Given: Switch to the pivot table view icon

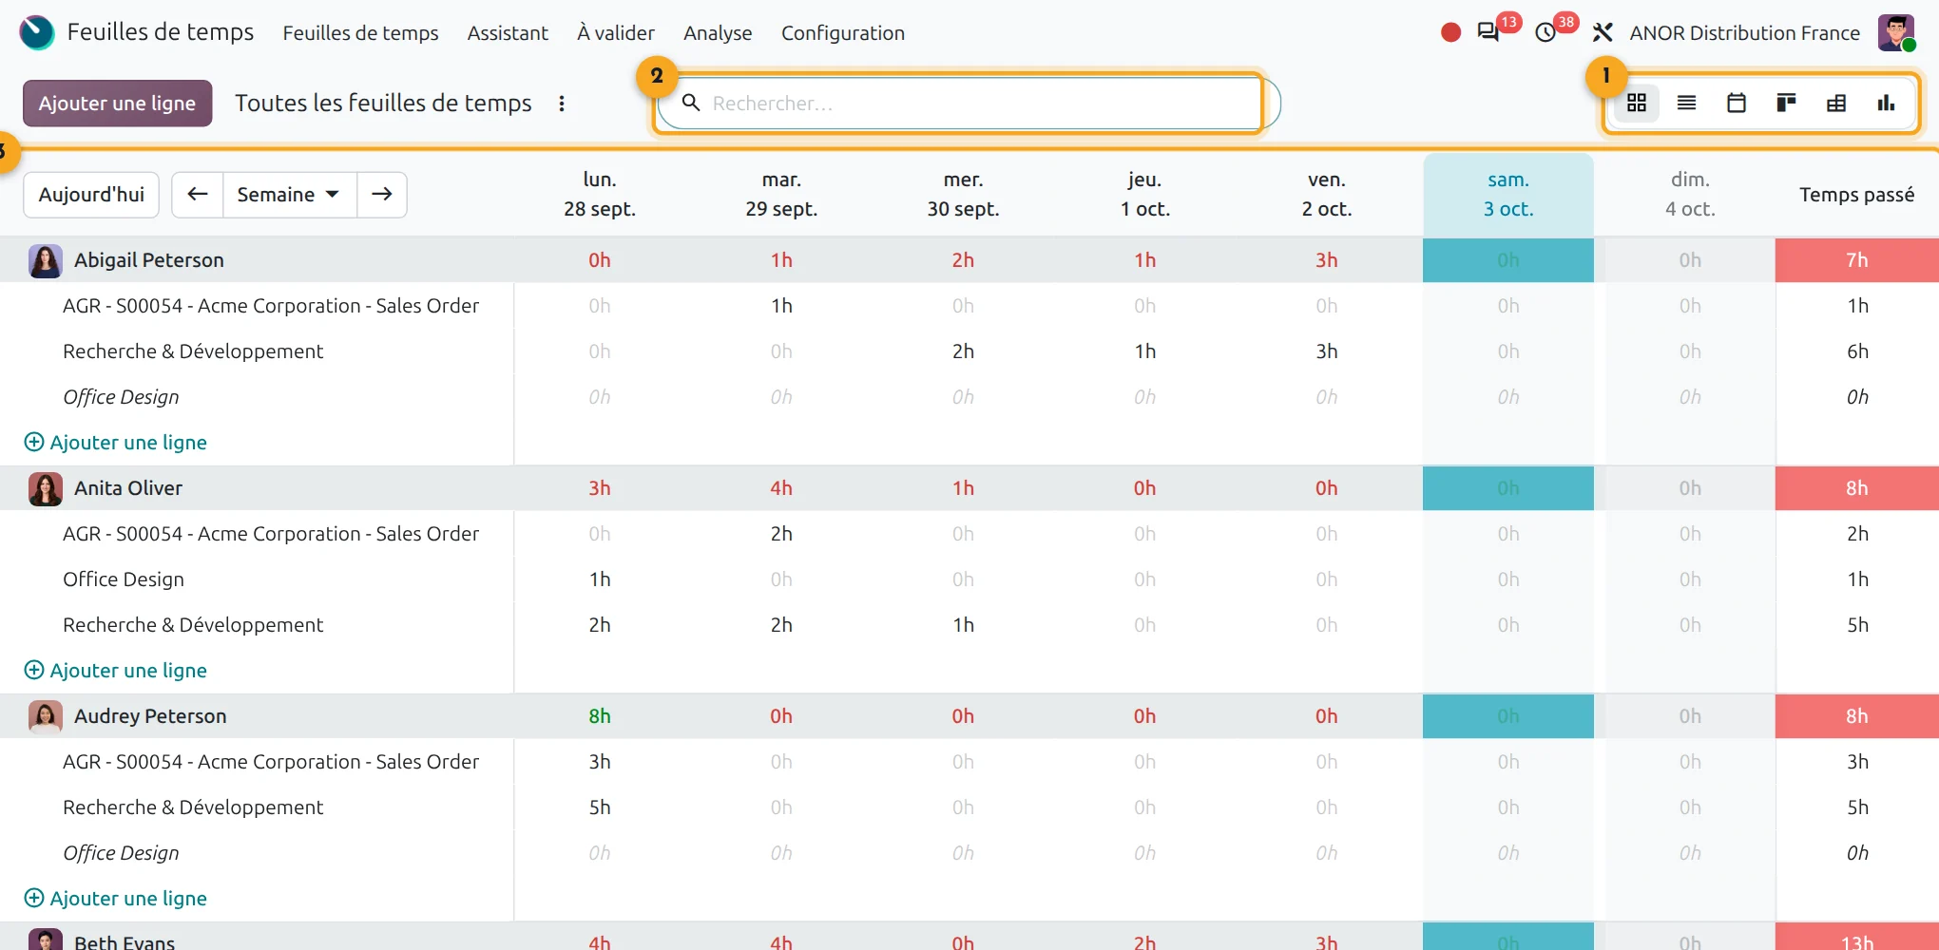Looking at the screenshot, I should [1835, 103].
